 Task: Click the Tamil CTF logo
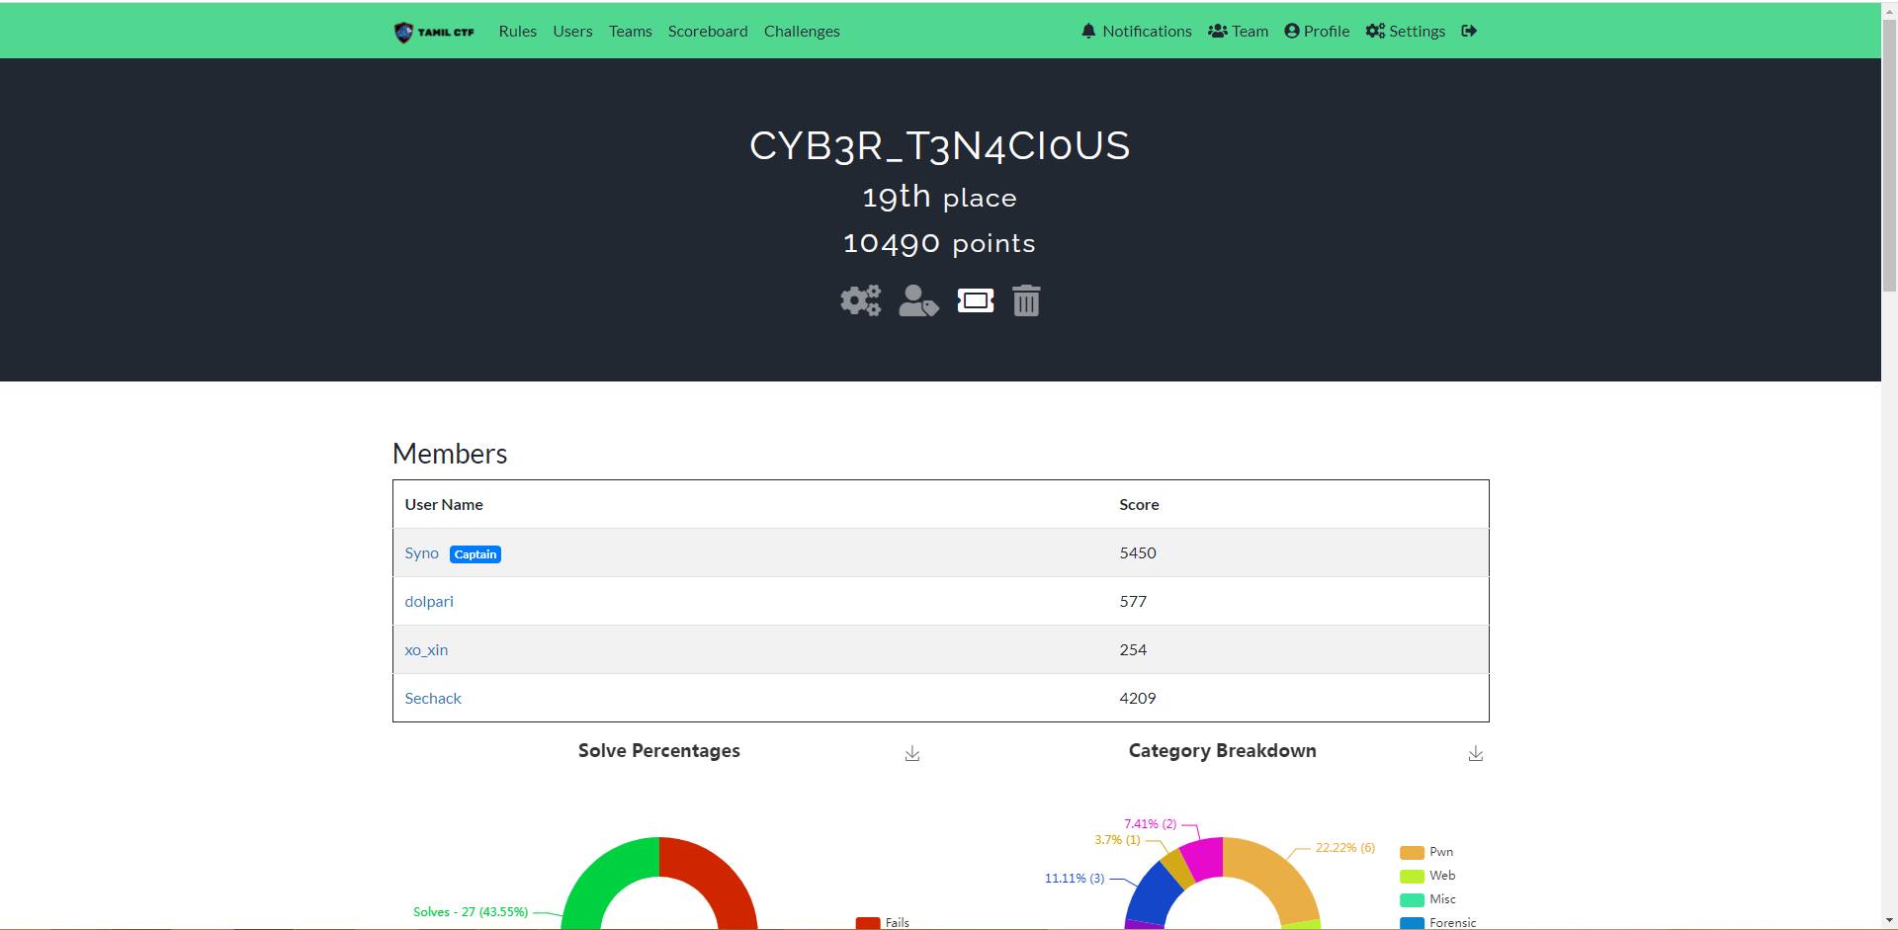tap(434, 32)
